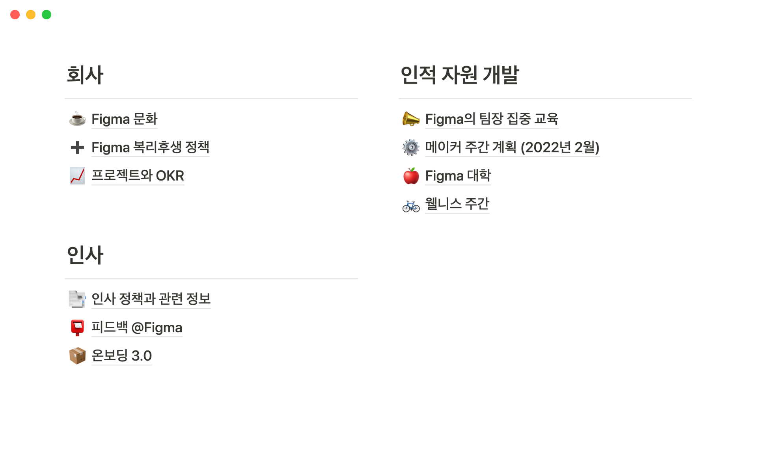Go to 프로젝트와 OKR page
Screen dimensions: 757x473
[138, 176]
